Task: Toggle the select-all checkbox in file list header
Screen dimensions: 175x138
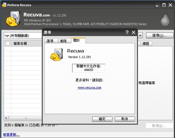Action: coord(8,43)
